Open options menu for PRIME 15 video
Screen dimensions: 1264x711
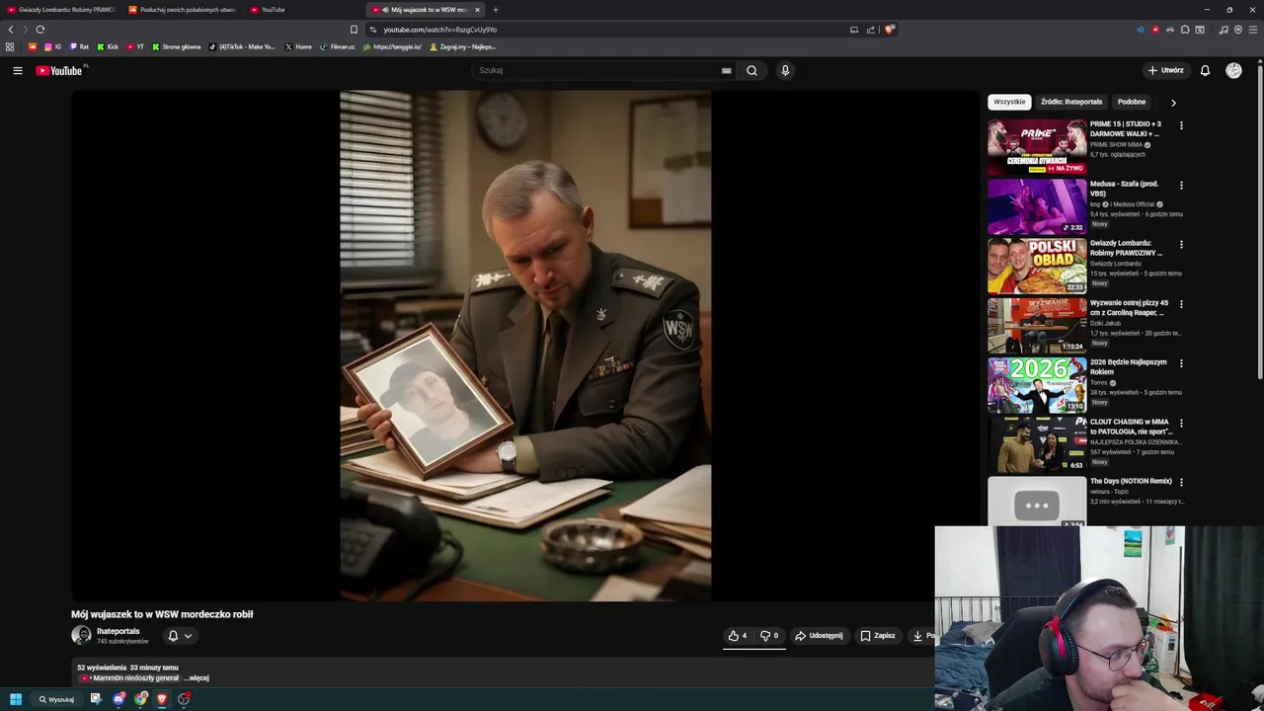pyautogui.click(x=1181, y=125)
